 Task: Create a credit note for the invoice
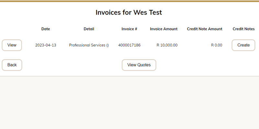(243, 45)
